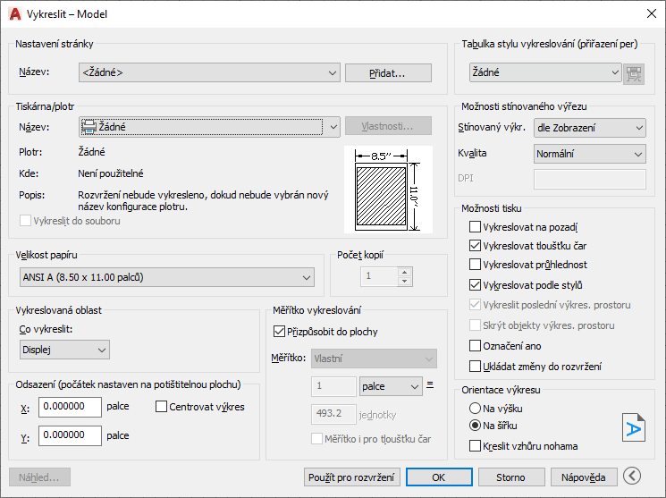Screen dimensions: 666x498
Task: Close the Vykreslit dialog window
Action: coord(652,13)
